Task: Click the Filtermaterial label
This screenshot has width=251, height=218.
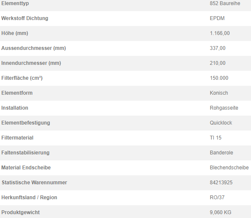Action: pyautogui.click(x=17, y=138)
